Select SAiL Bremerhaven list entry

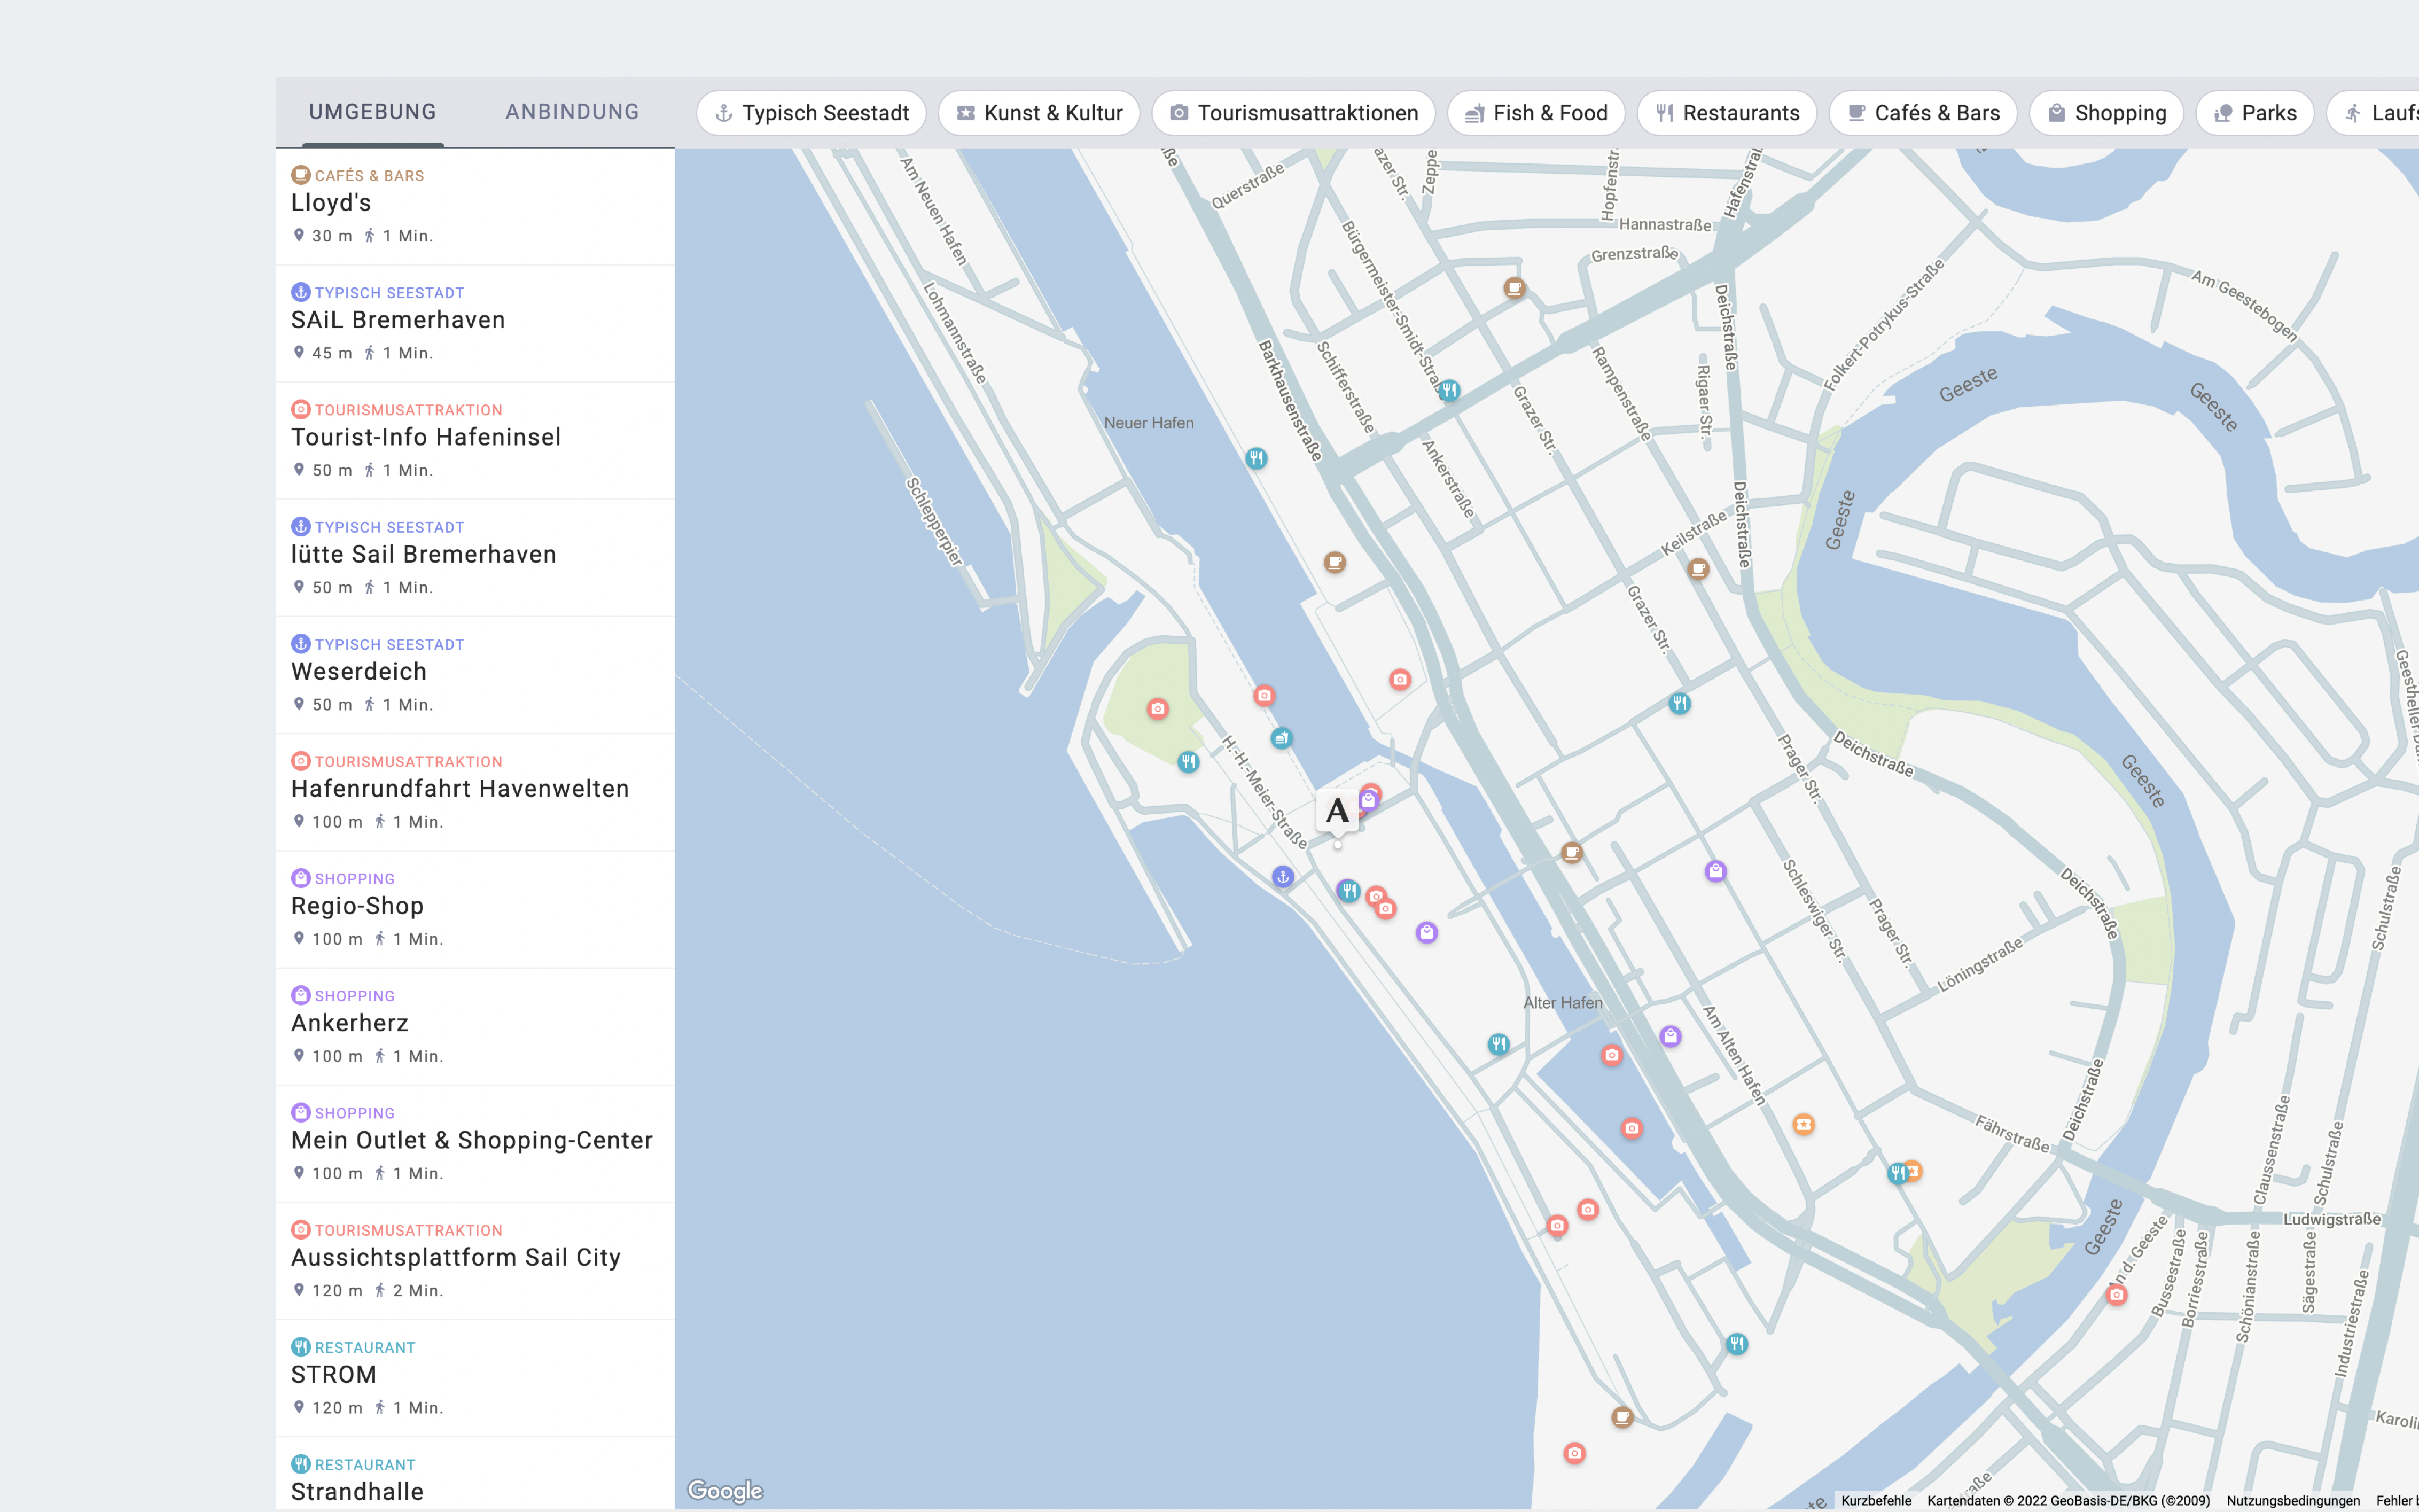click(x=475, y=324)
